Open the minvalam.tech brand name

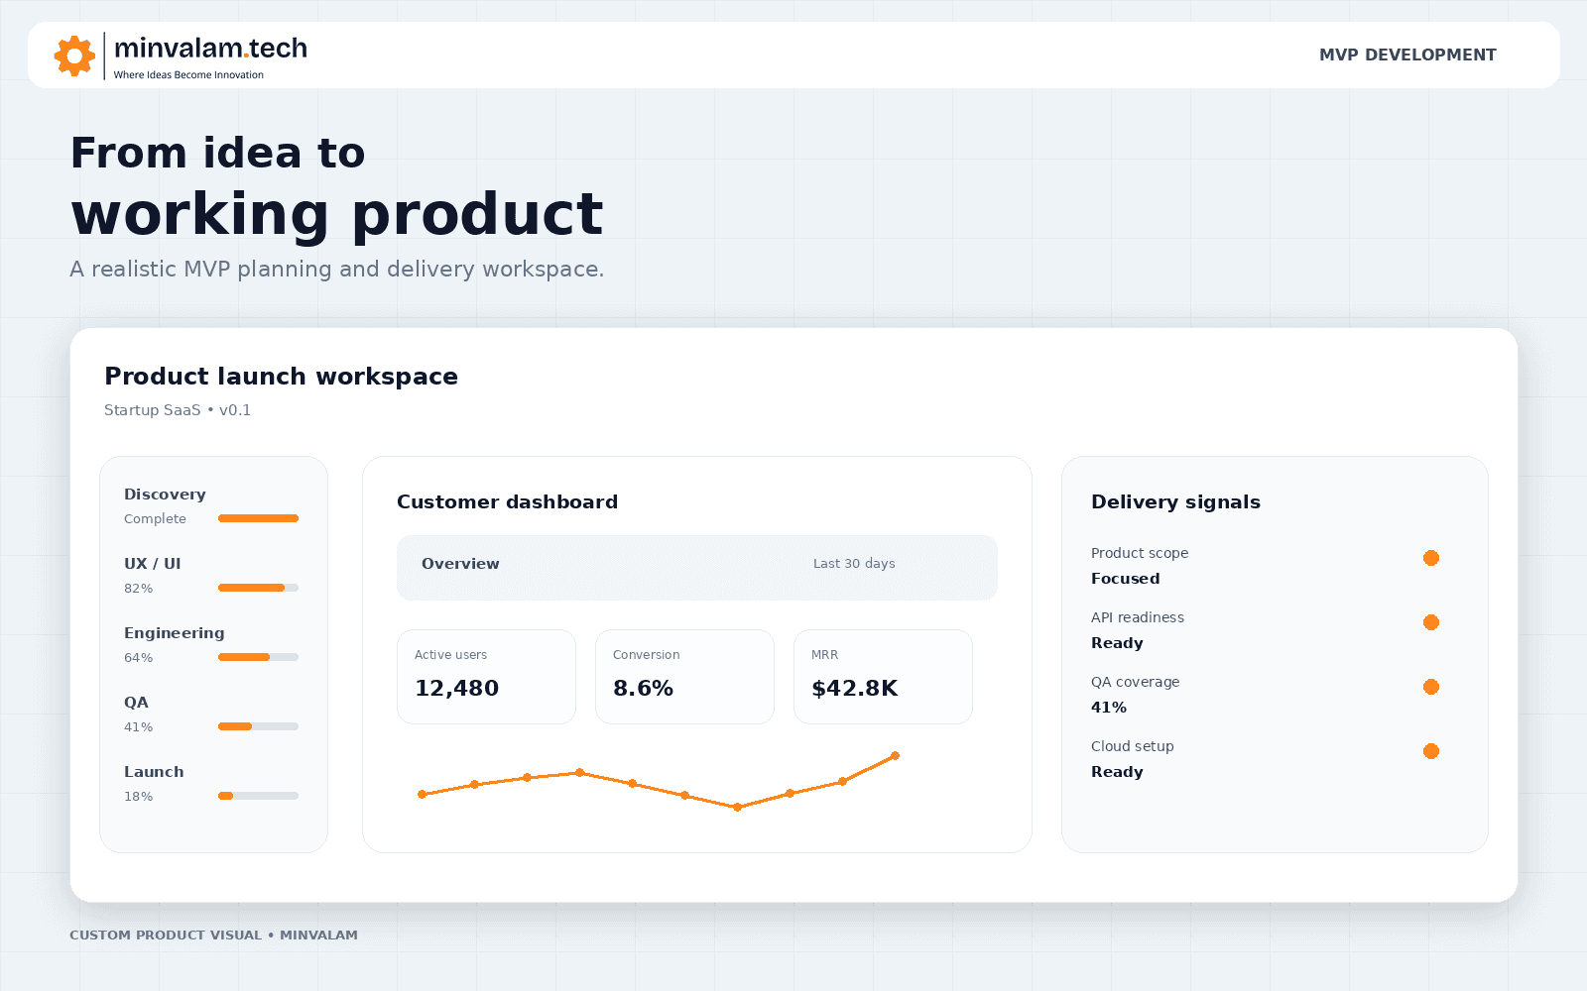point(210,48)
